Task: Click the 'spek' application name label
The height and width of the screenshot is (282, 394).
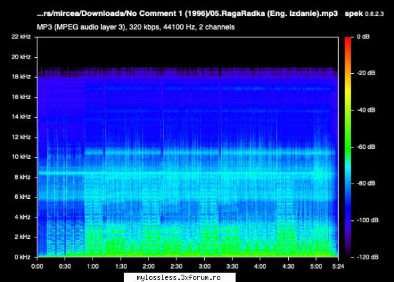Action: (354, 13)
